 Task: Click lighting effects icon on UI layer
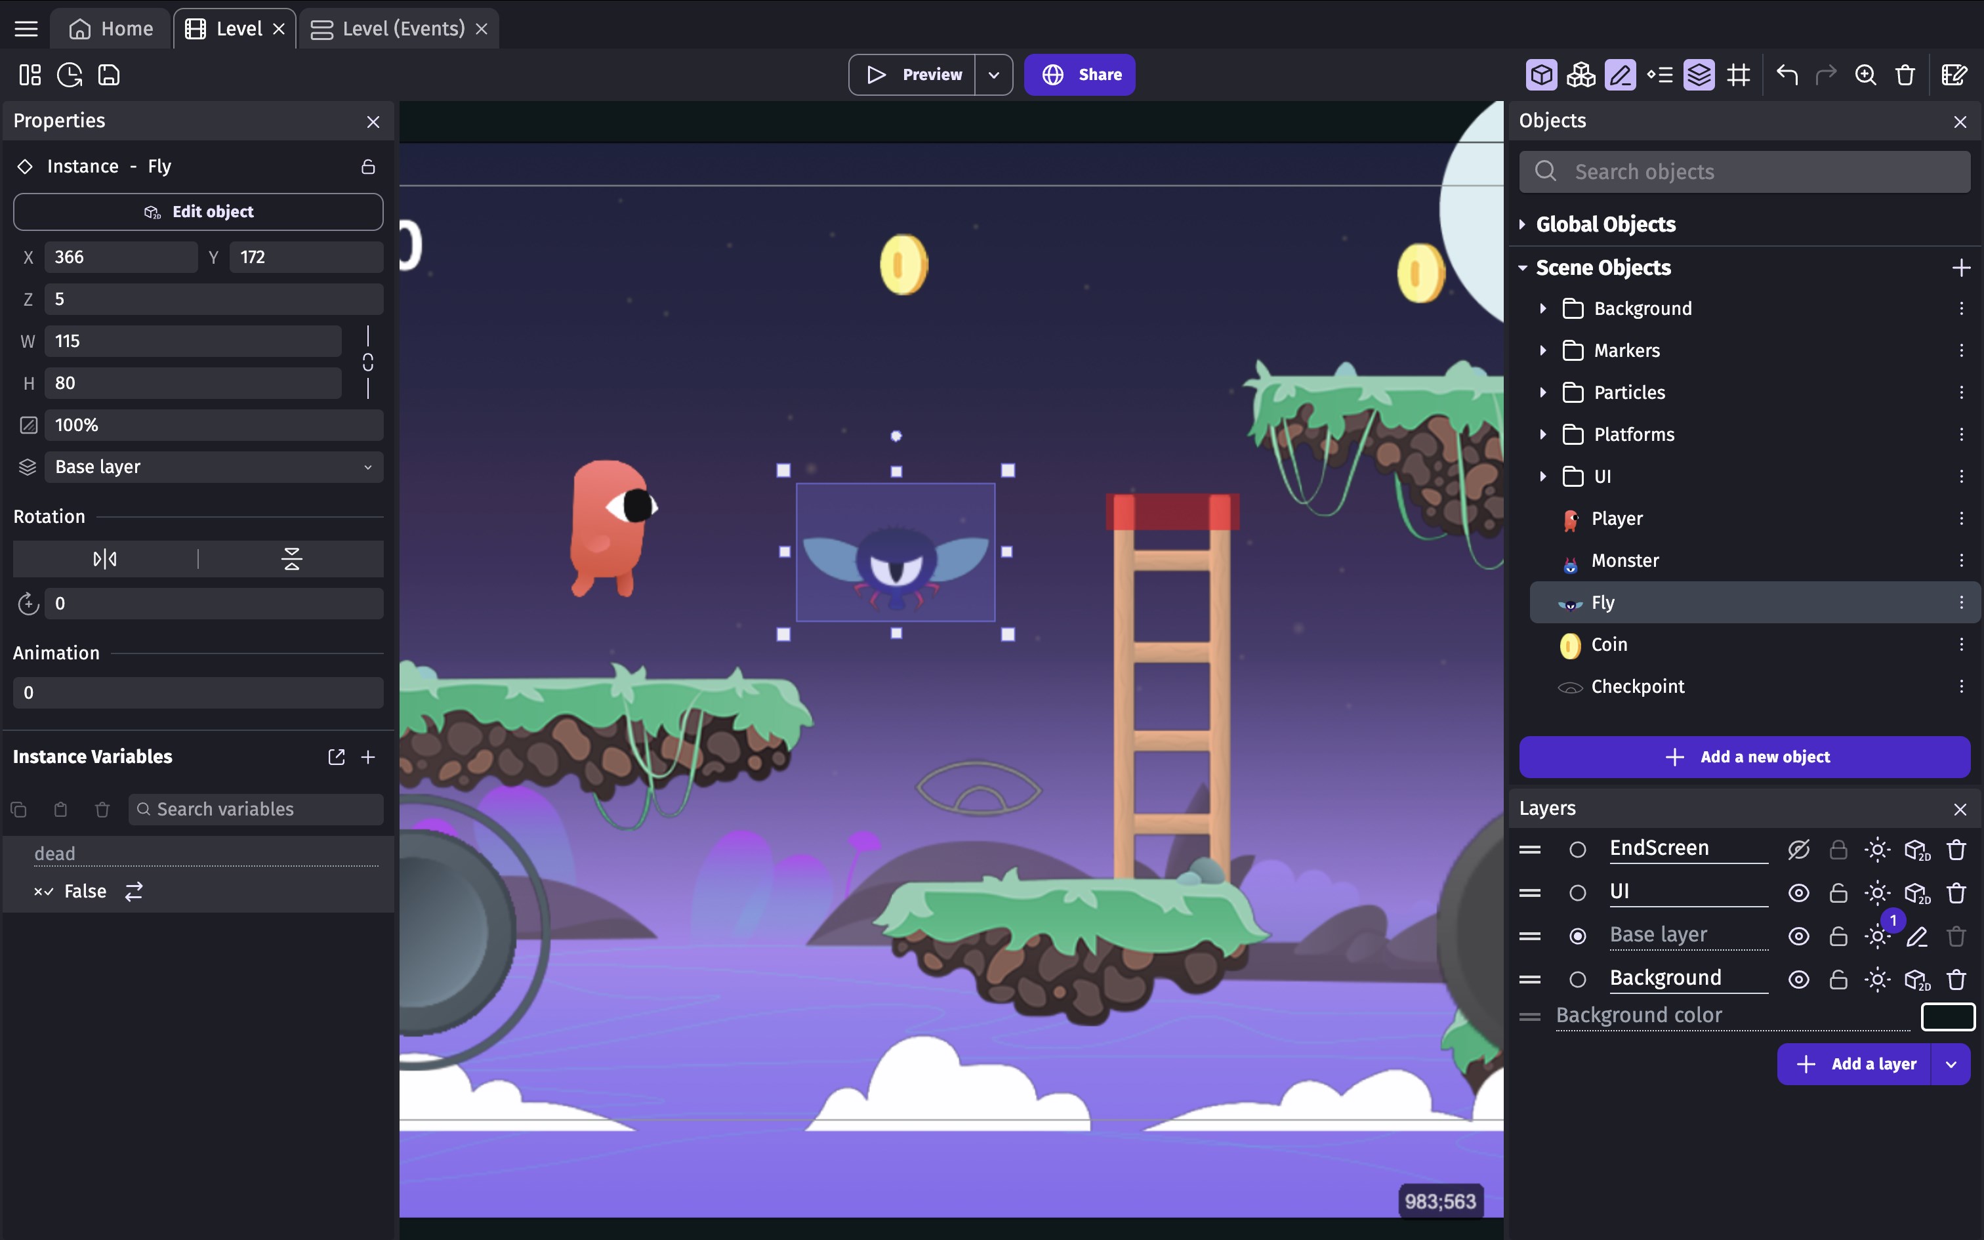click(1878, 893)
